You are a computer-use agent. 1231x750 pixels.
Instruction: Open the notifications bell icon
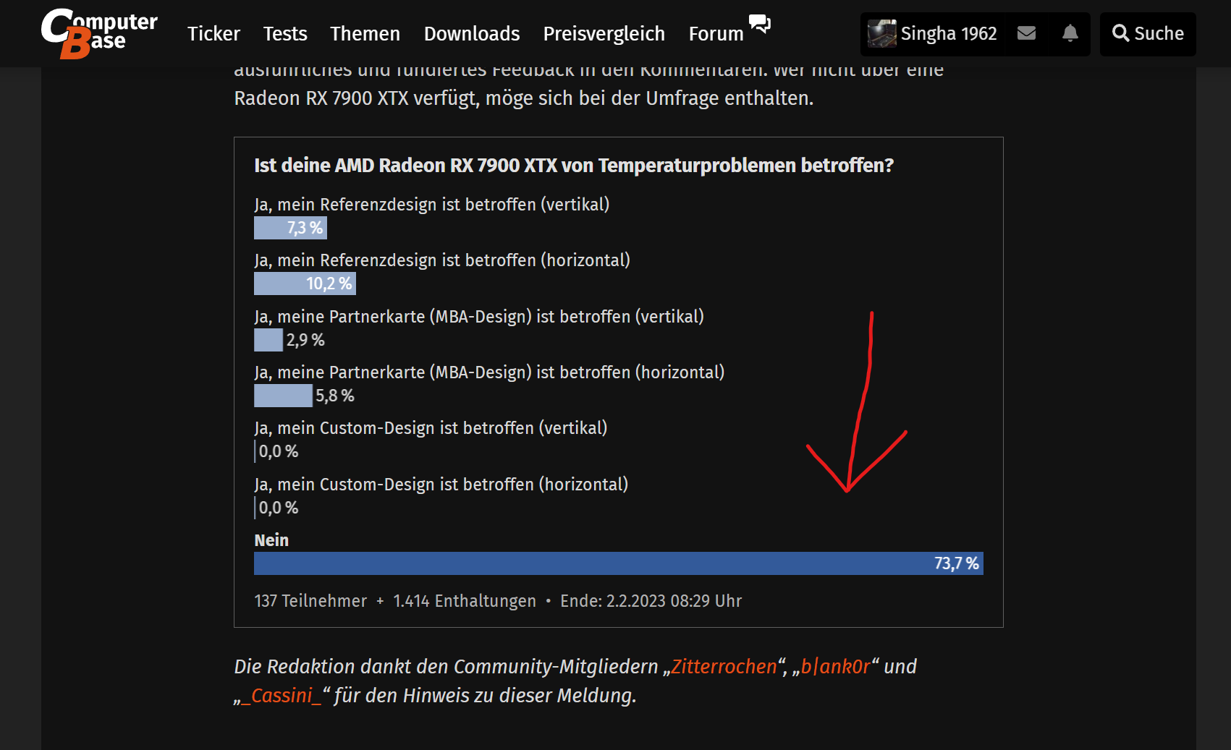click(1070, 33)
